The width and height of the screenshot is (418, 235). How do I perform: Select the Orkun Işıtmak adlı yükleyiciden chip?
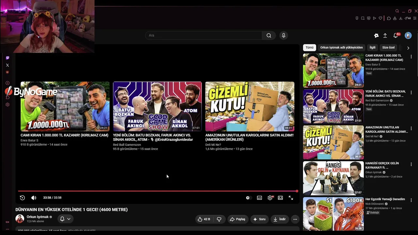(x=341, y=48)
